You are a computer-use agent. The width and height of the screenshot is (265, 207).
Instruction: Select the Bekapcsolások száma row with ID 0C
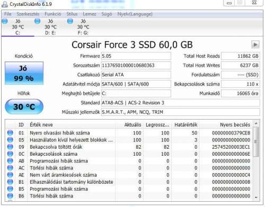click(129, 154)
